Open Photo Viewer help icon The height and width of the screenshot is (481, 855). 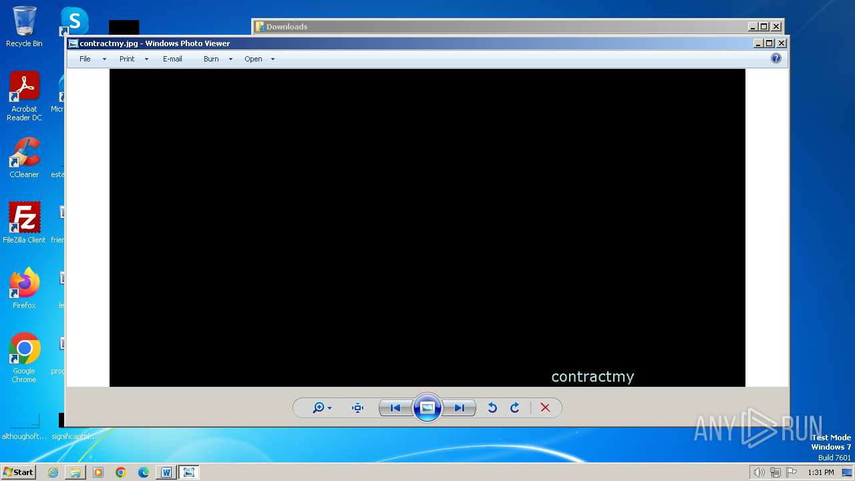coord(776,58)
